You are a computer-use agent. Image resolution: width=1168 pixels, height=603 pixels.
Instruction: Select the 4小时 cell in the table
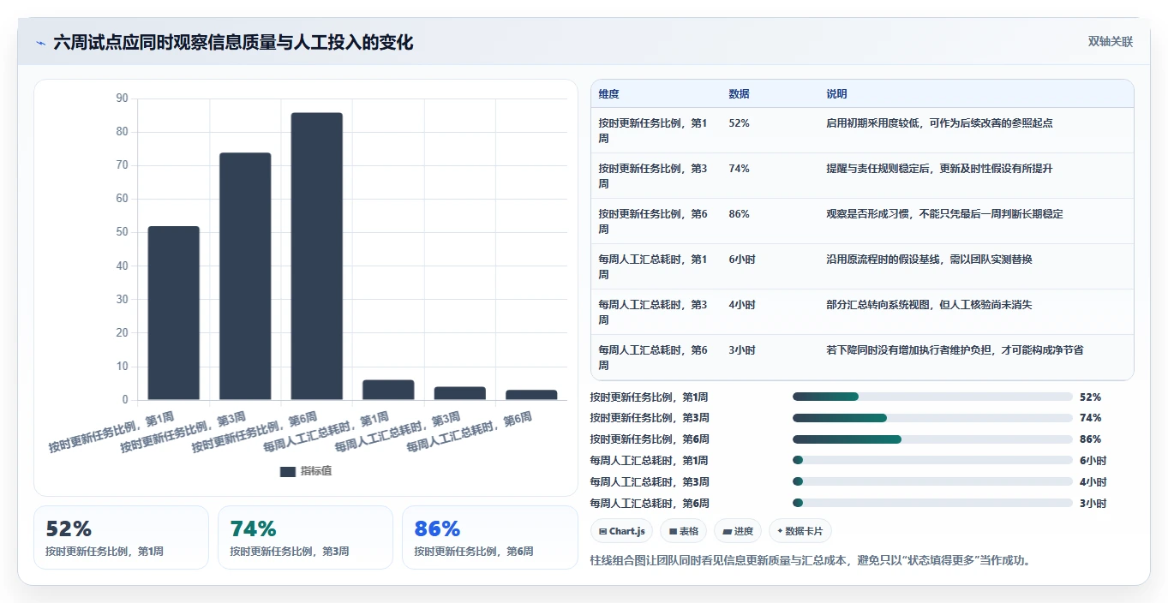[742, 305]
